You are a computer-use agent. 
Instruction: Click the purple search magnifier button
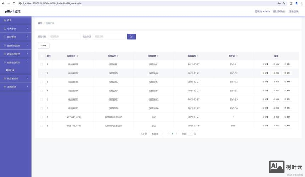tap(131, 36)
